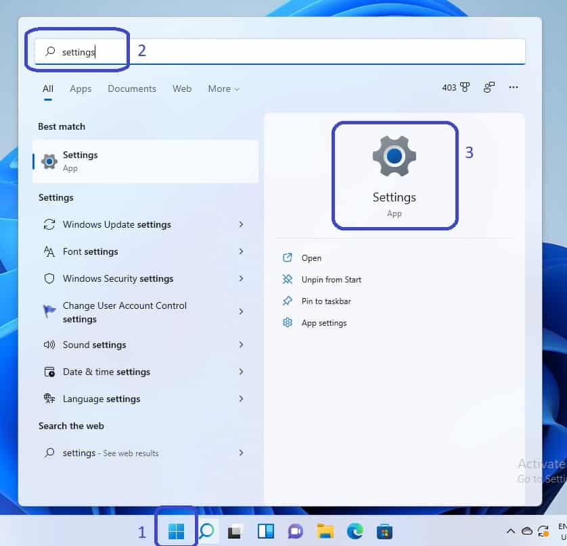This screenshot has width=567, height=546.
Task: Open File Explorer from the taskbar
Action: (325, 531)
